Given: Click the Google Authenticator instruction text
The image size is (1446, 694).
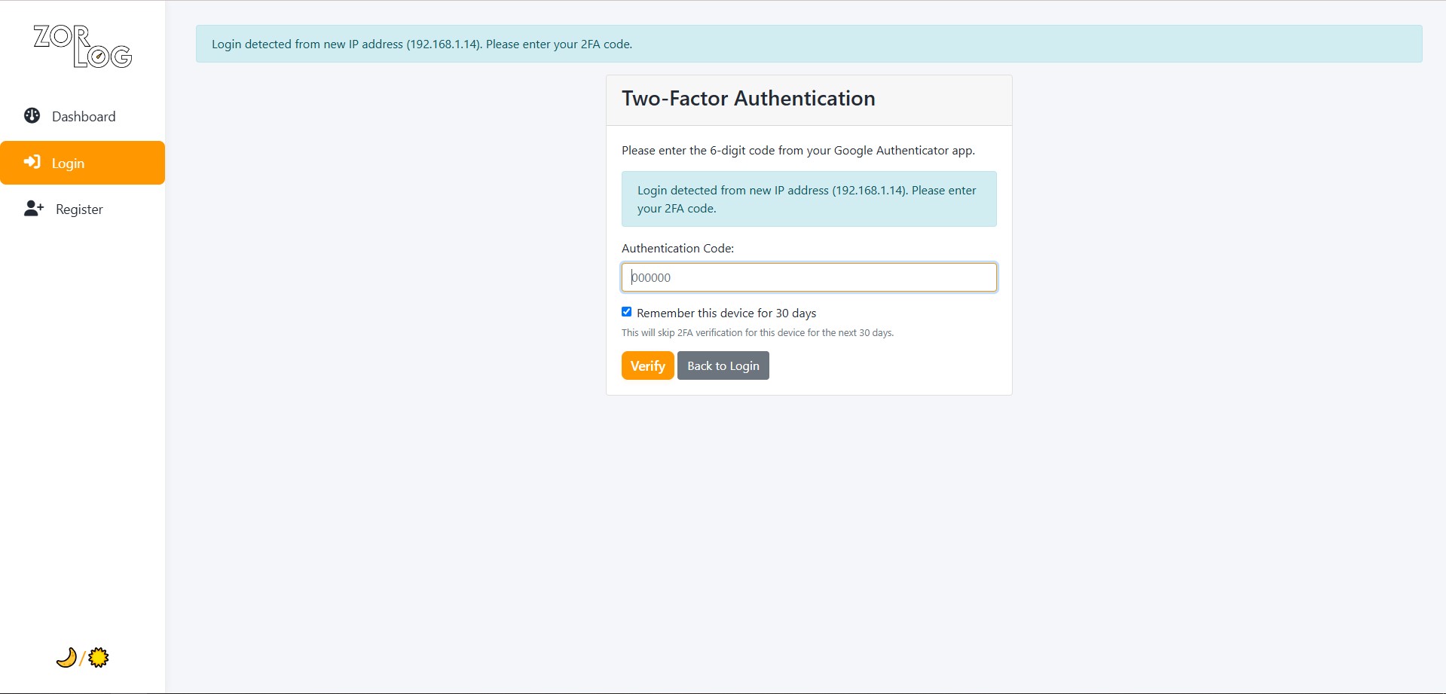Looking at the screenshot, I should coord(798,151).
